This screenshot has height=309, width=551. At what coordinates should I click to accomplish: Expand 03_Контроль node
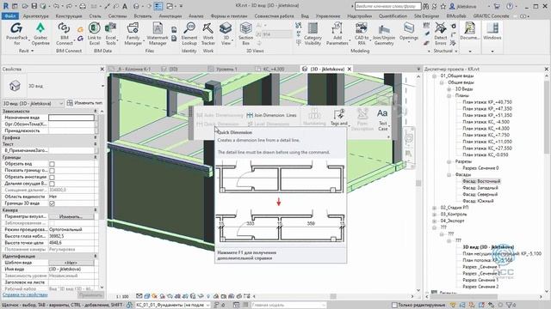(x=435, y=214)
